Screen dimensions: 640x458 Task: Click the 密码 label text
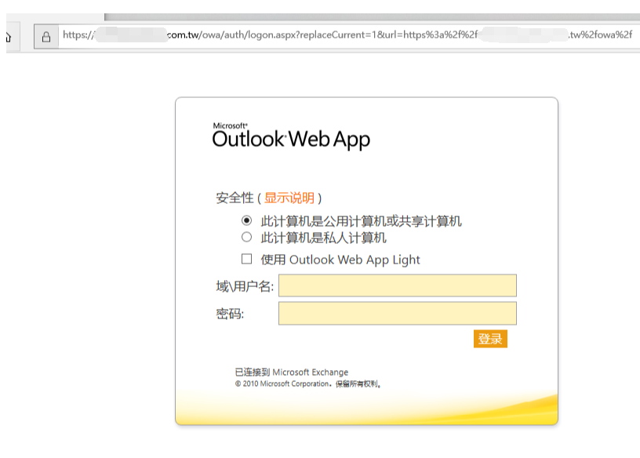pyautogui.click(x=230, y=314)
